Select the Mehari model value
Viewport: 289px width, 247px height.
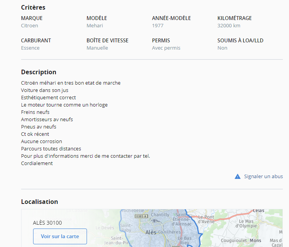(95, 26)
